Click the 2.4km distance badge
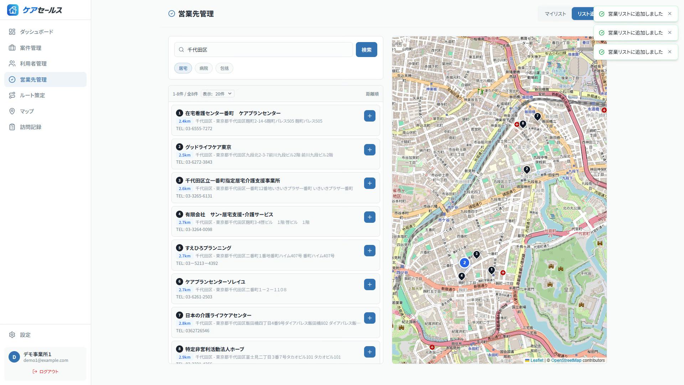This screenshot has height=385, width=684. [185, 121]
